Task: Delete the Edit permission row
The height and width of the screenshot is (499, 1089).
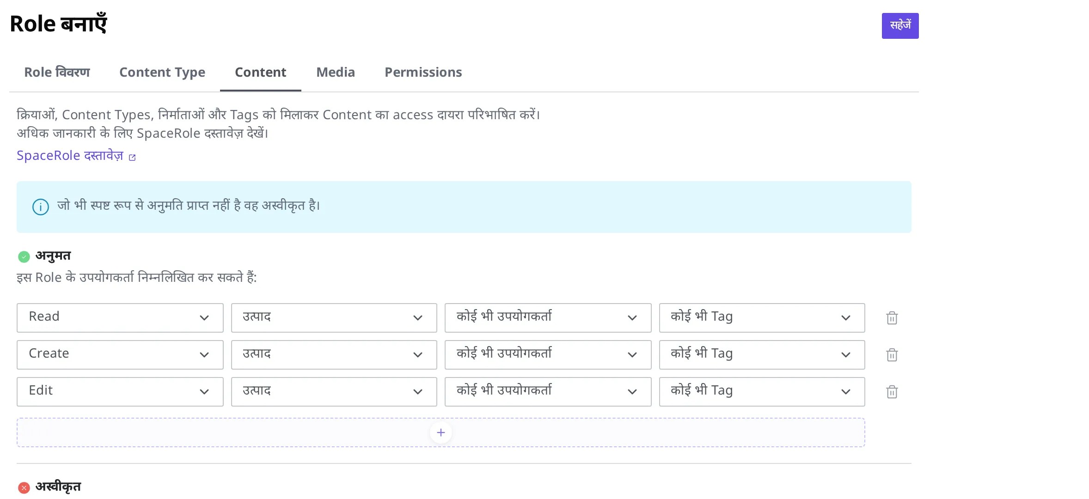Action: [892, 392]
